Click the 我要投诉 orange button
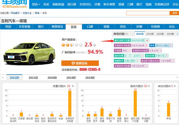Screen dimensions: 179x125 pos(80,63)
